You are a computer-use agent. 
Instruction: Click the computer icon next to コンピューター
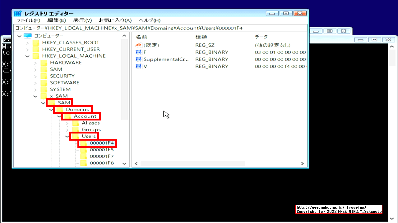pos(28,36)
